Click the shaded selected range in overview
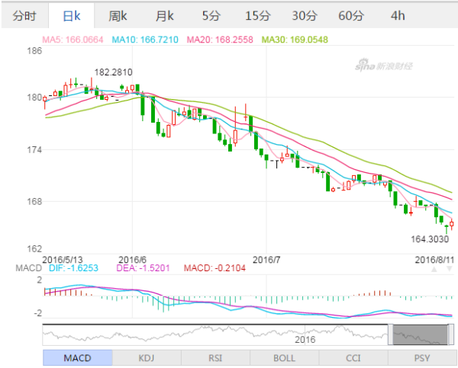Image resolution: width=458 pixels, height=368 pixels. point(421,334)
